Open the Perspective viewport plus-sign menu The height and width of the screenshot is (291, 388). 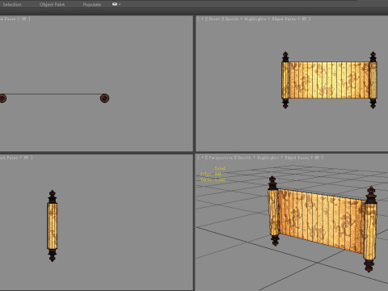202,158
